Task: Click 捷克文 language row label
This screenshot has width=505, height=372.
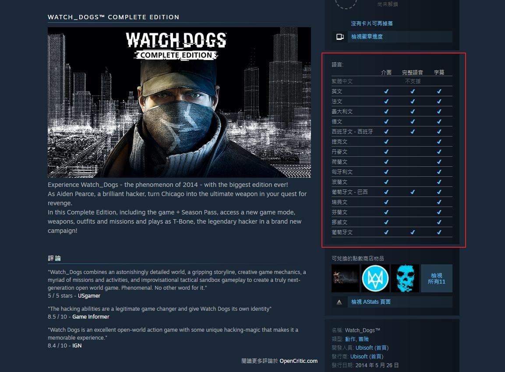Action: tap(339, 142)
